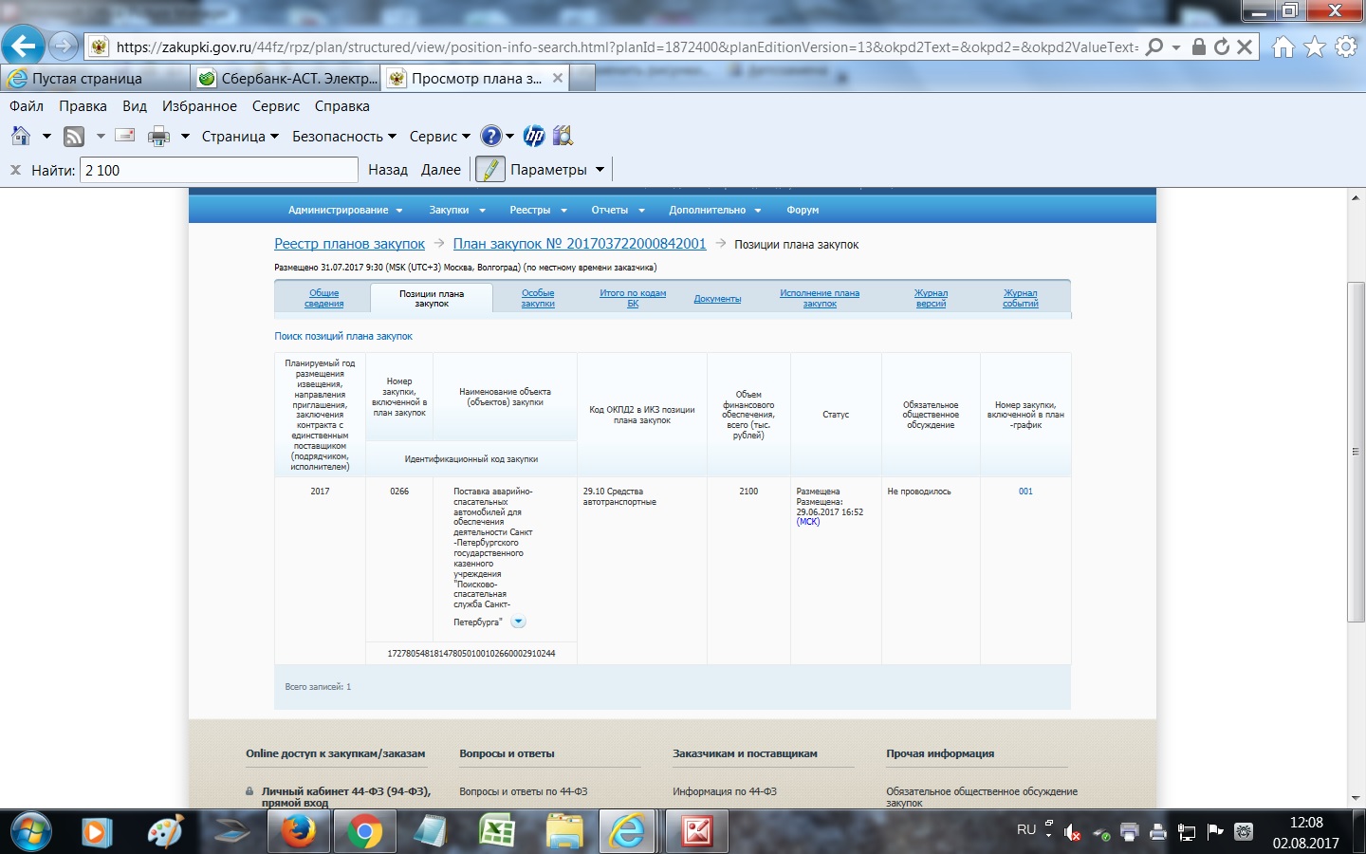Click the search magnifier in address bar
The image size is (1366, 854).
point(1154,46)
